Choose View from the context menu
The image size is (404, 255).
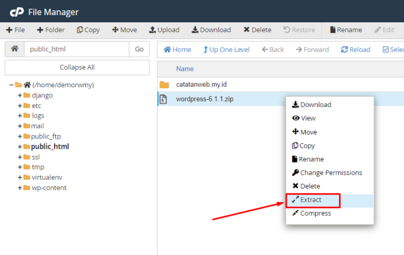pyautogui.click(x=304, y=118)
